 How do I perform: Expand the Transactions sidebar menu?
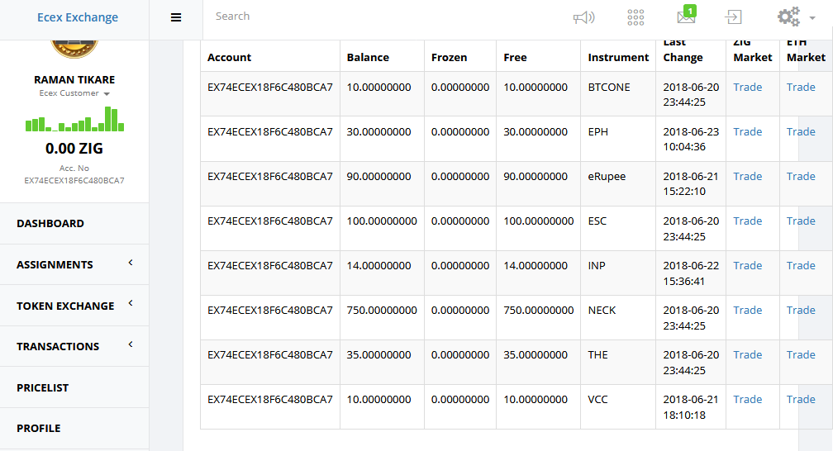click(x=74, y=346)
